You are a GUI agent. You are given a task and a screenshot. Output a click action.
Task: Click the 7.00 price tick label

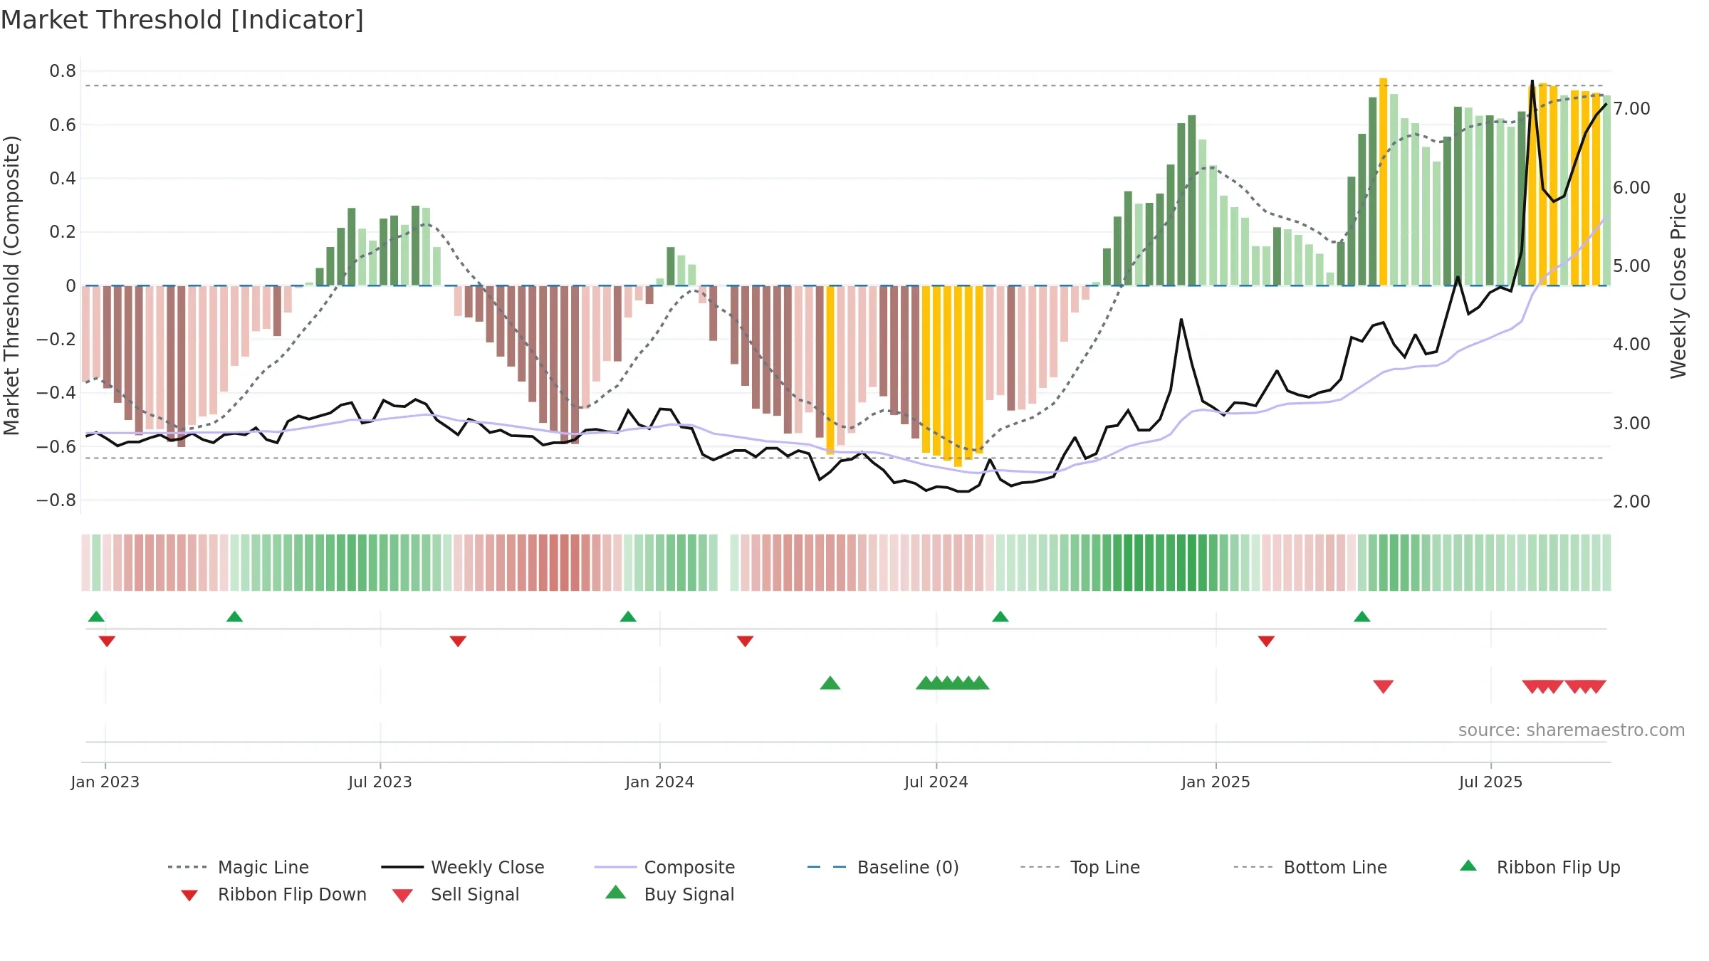pyautogui.click(x=1631, y=109)
